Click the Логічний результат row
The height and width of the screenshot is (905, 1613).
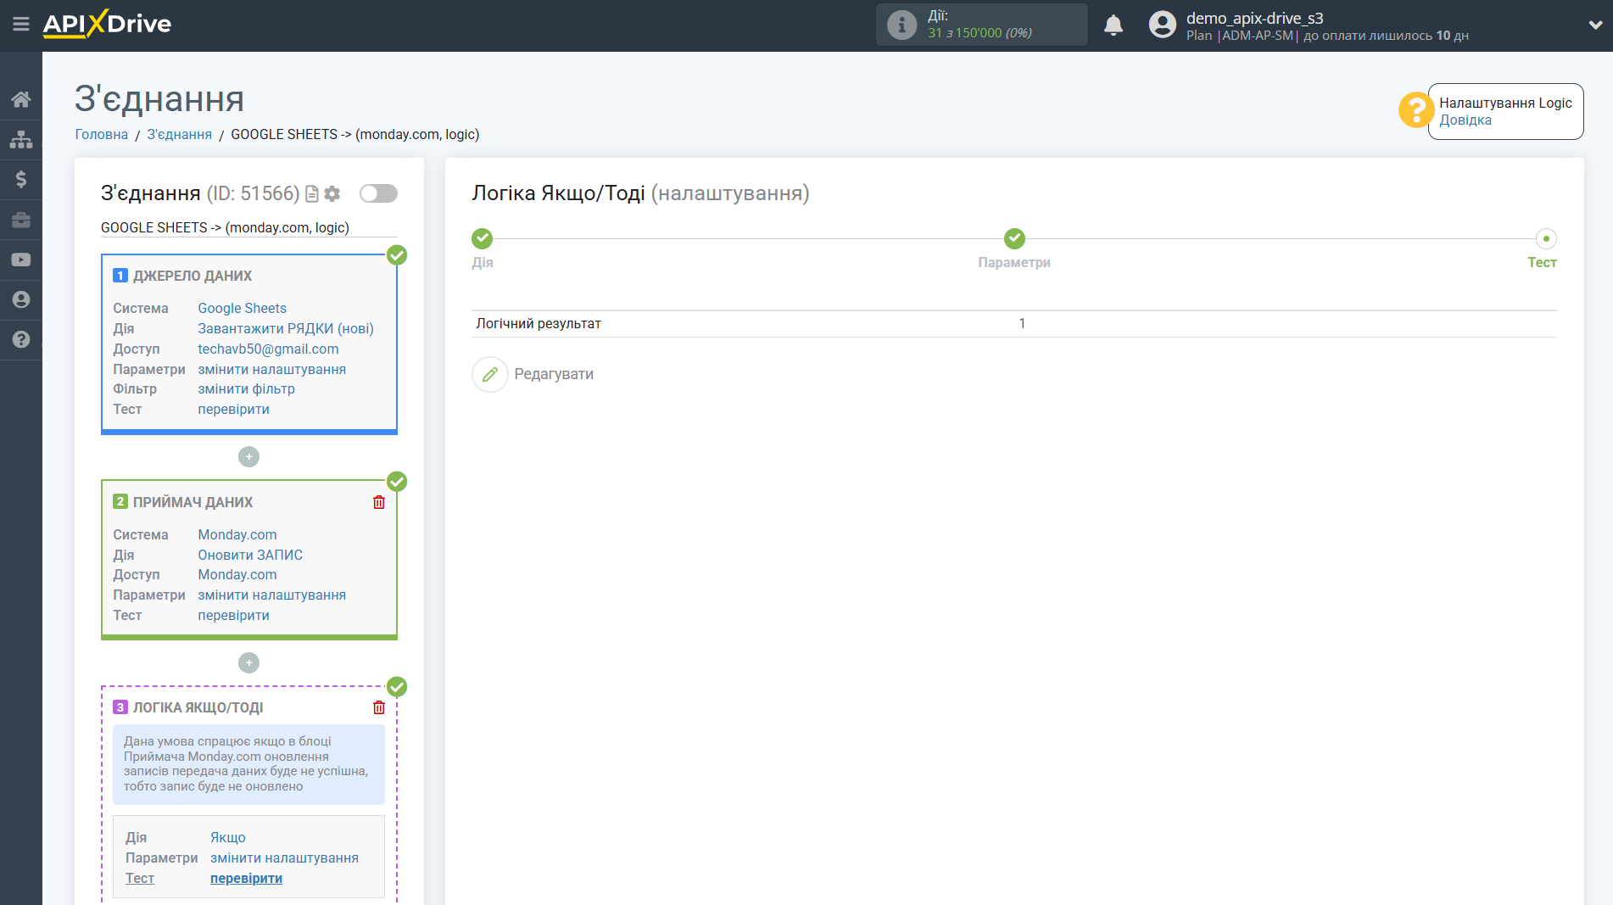1013,323
